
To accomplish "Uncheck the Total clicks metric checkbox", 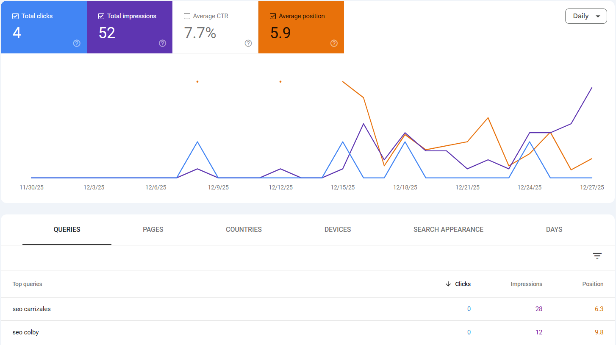I will click(15, 16).
